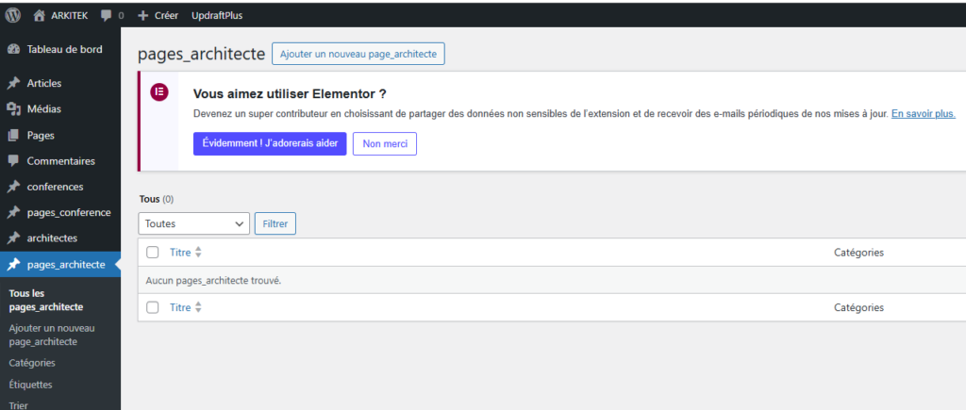
Task: Click Ajouter un nouveau page_architecte button
Action: [x=358, y=55]
